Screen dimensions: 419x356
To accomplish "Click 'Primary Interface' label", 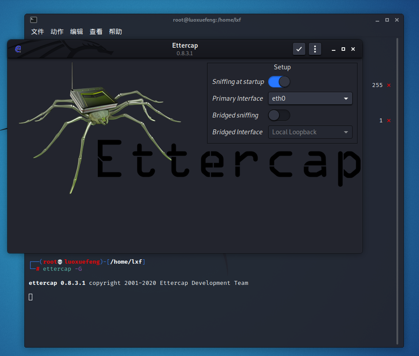I will coord(238,98).
